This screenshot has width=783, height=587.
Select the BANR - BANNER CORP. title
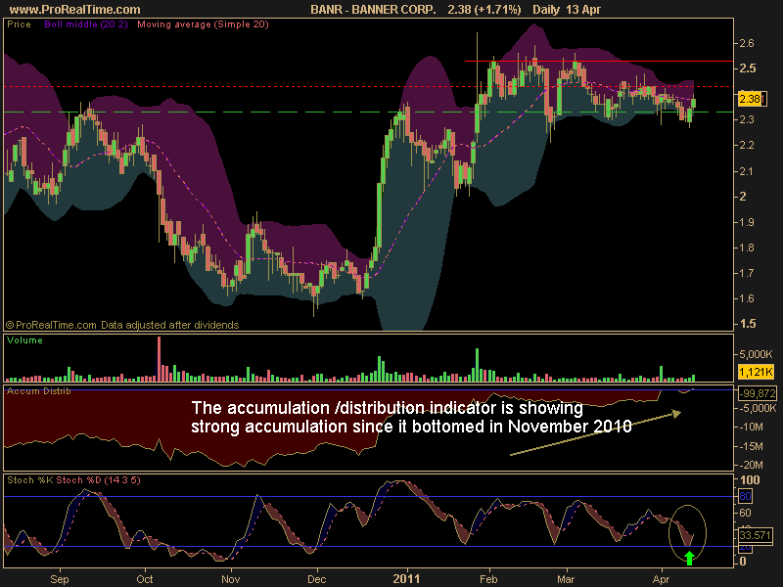(373, 10)
